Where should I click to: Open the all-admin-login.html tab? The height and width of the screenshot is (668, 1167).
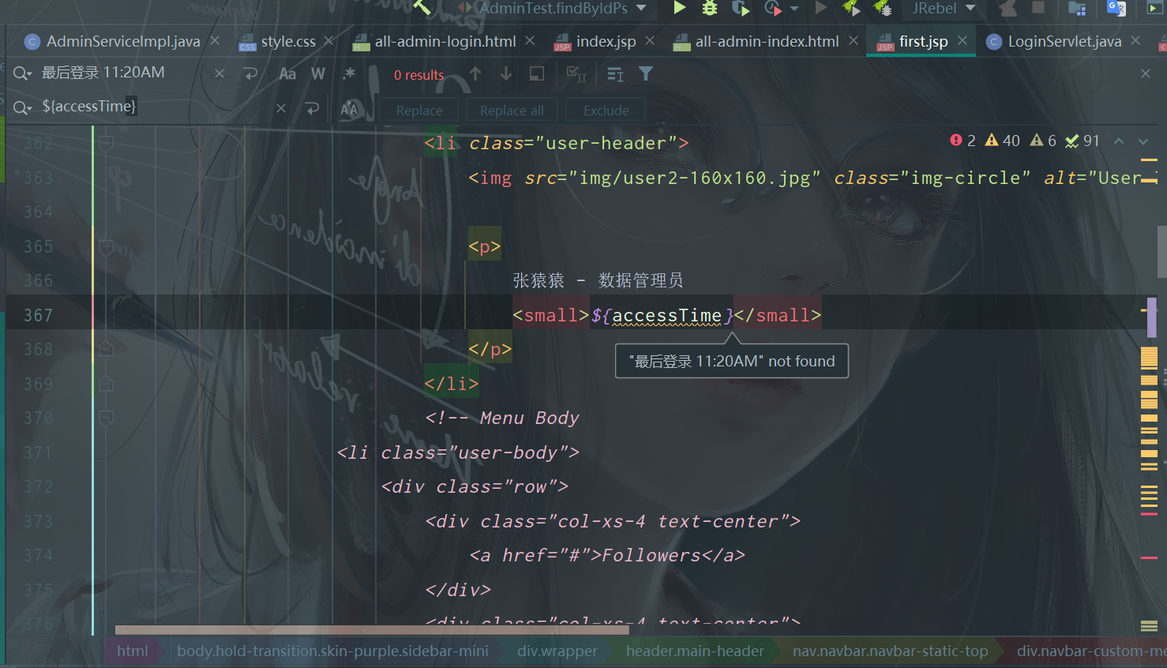coord(445,41)
